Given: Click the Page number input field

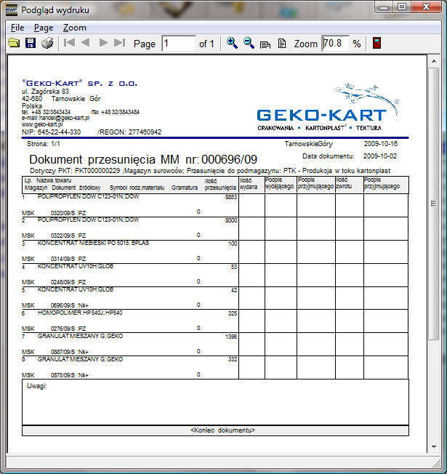Looking at the screenshot, I should click(178, 44).
